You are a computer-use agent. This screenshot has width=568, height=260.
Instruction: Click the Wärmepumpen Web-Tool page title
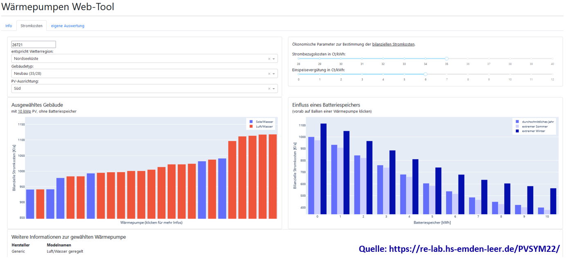tap(58, 7)
